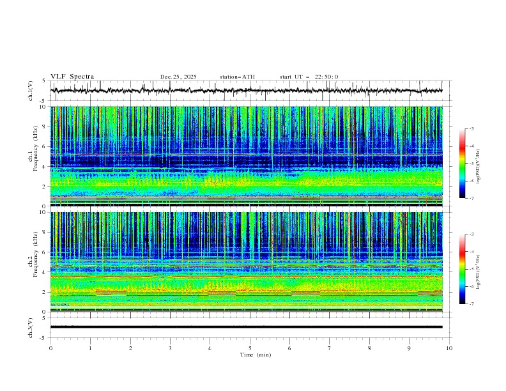Click time axis tick label "7"

click(x=329, y=348)
